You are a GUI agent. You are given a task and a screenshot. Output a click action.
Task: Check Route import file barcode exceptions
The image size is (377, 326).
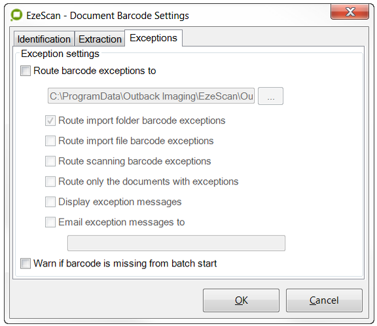(50, 141)
